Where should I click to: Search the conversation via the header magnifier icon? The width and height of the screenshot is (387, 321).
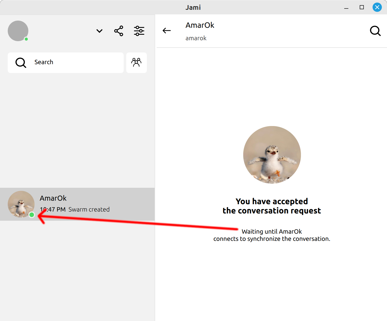375,31
